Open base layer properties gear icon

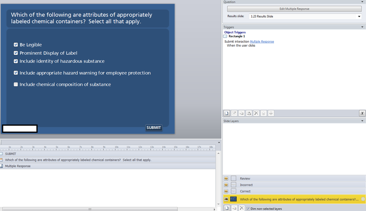363,199
